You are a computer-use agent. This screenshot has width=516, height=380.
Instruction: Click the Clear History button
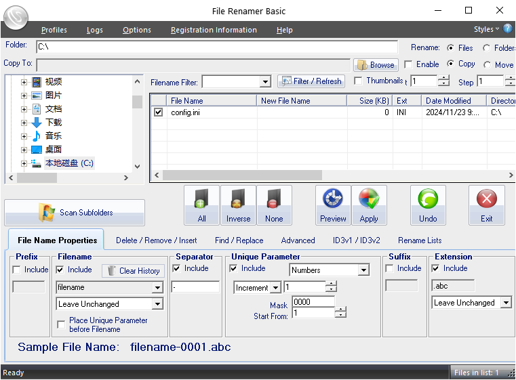pos(134,271)
